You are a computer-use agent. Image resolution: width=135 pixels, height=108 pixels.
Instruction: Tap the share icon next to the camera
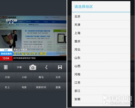(x=46, y=67)
